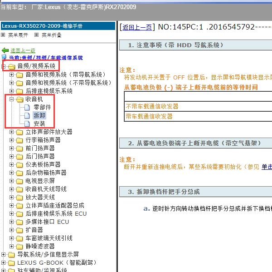Screen dimensions: 272x272
Task: Select 仪表板扬声器 tree label
Action: tap(43, 164)
